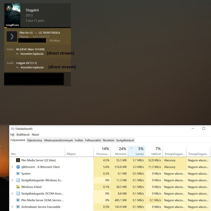Switch to the Teljesítmény tab
211x211 pixels.
coord(35,140)
